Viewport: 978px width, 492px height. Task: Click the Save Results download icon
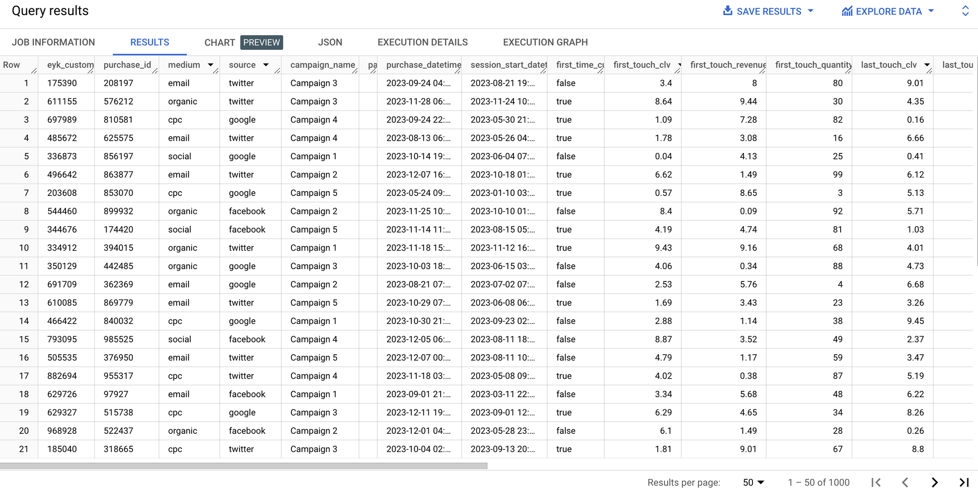click(x=728, y=11)
